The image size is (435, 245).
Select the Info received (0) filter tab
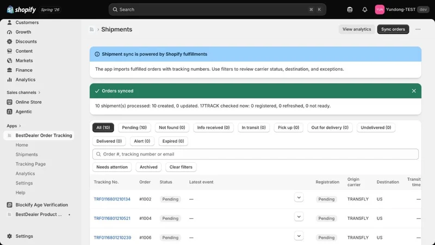213,127
